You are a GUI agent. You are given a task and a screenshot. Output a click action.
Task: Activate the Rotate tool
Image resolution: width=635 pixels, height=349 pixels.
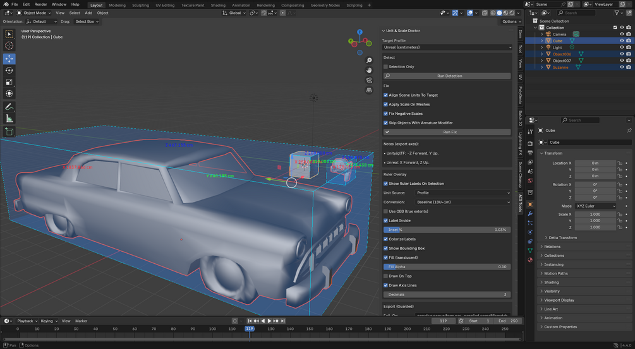[x=9, y=70]
